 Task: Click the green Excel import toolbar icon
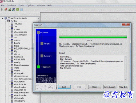click(10, 10)
